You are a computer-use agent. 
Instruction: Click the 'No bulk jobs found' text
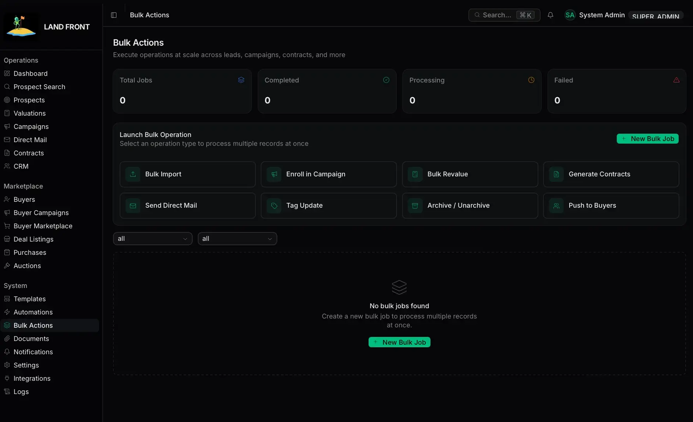click(x=400, y=306)
